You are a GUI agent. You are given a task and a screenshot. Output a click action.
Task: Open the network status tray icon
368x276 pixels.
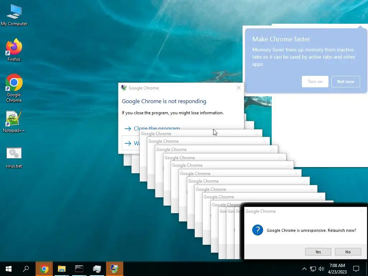(x=313, y=269)
